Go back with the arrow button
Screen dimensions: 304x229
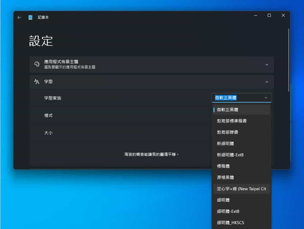point(19,18)
